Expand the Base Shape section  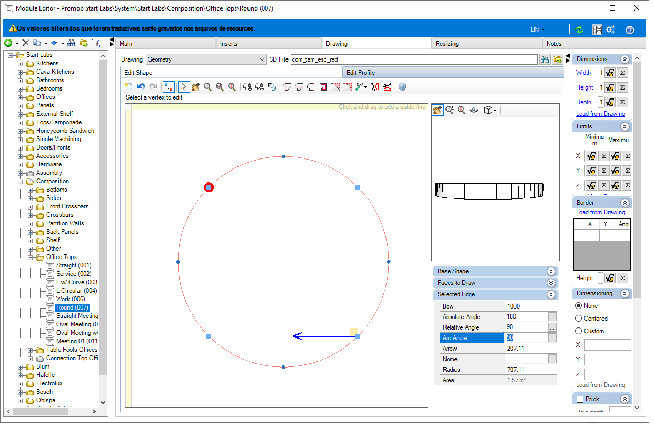pos(551,271)
